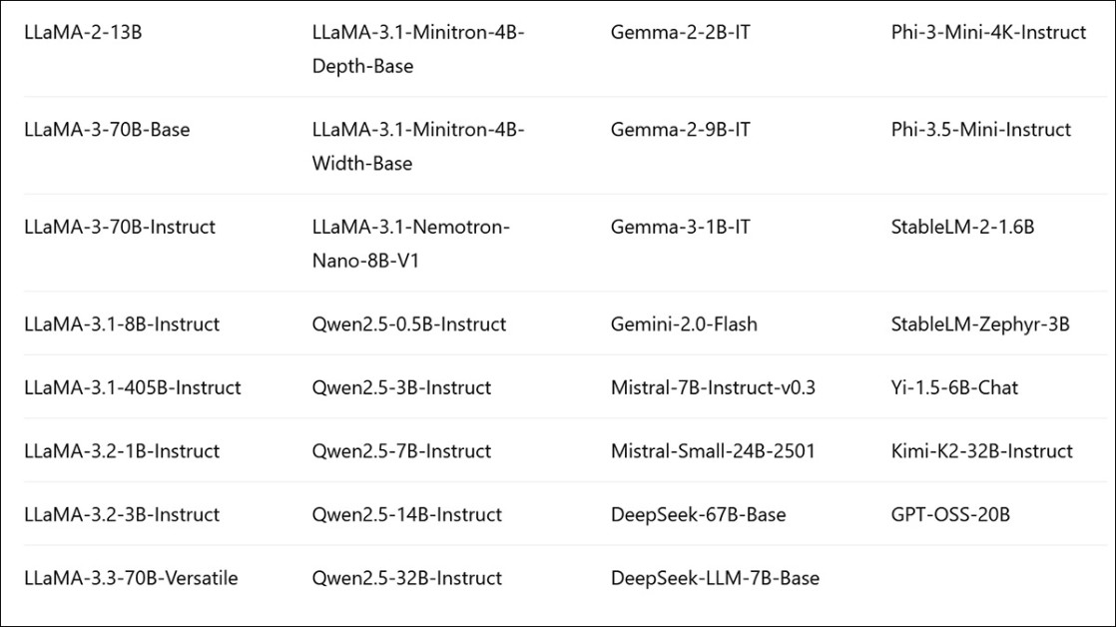Click the LLaMA-3.1-Nemotron-Nano-8B-V1 cell
1116x627 pixels.
[x=410, y=244]
